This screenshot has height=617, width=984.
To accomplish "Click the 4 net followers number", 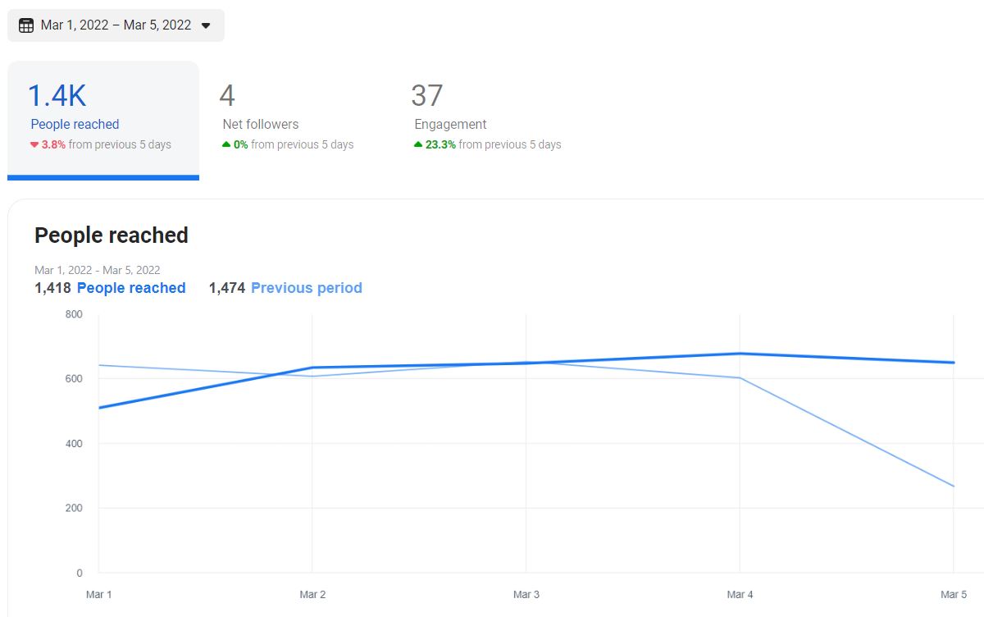I will (x=227, y=96).
